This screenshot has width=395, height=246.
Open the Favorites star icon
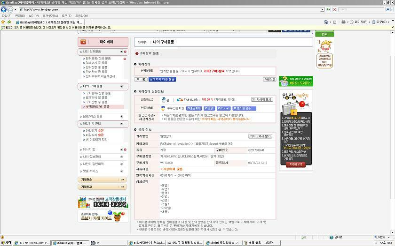tap(3, 22)
